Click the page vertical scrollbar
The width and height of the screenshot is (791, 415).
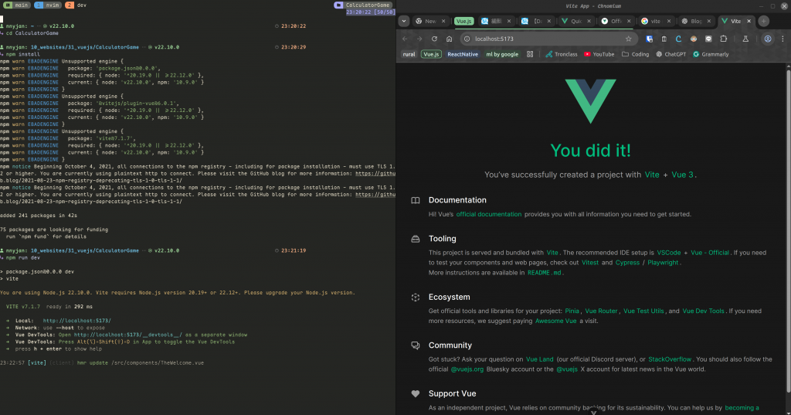click(788, 231)
